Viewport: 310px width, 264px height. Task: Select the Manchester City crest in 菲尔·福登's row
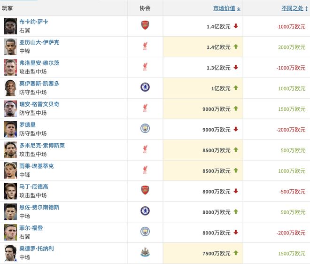(x=145, y=232)
